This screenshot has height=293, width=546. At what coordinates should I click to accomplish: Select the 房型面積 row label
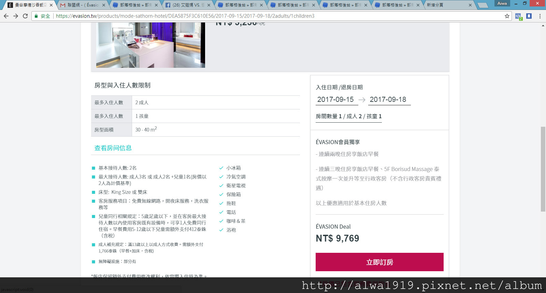click(104, 130)
